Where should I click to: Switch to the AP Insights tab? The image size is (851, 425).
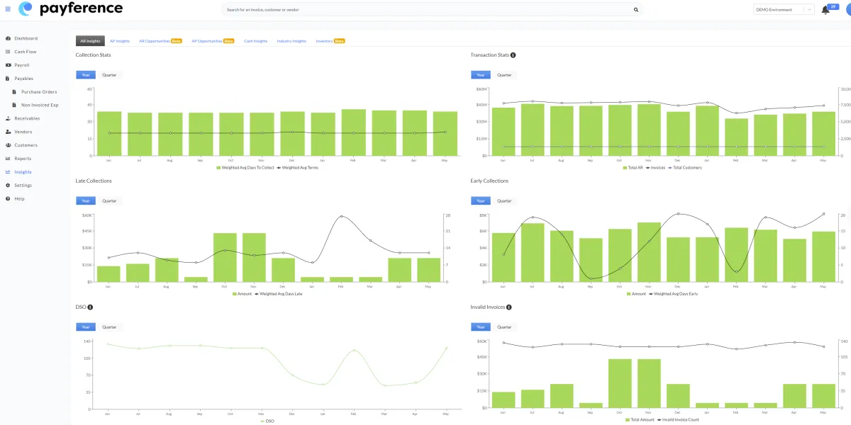(x=120, y=41)
